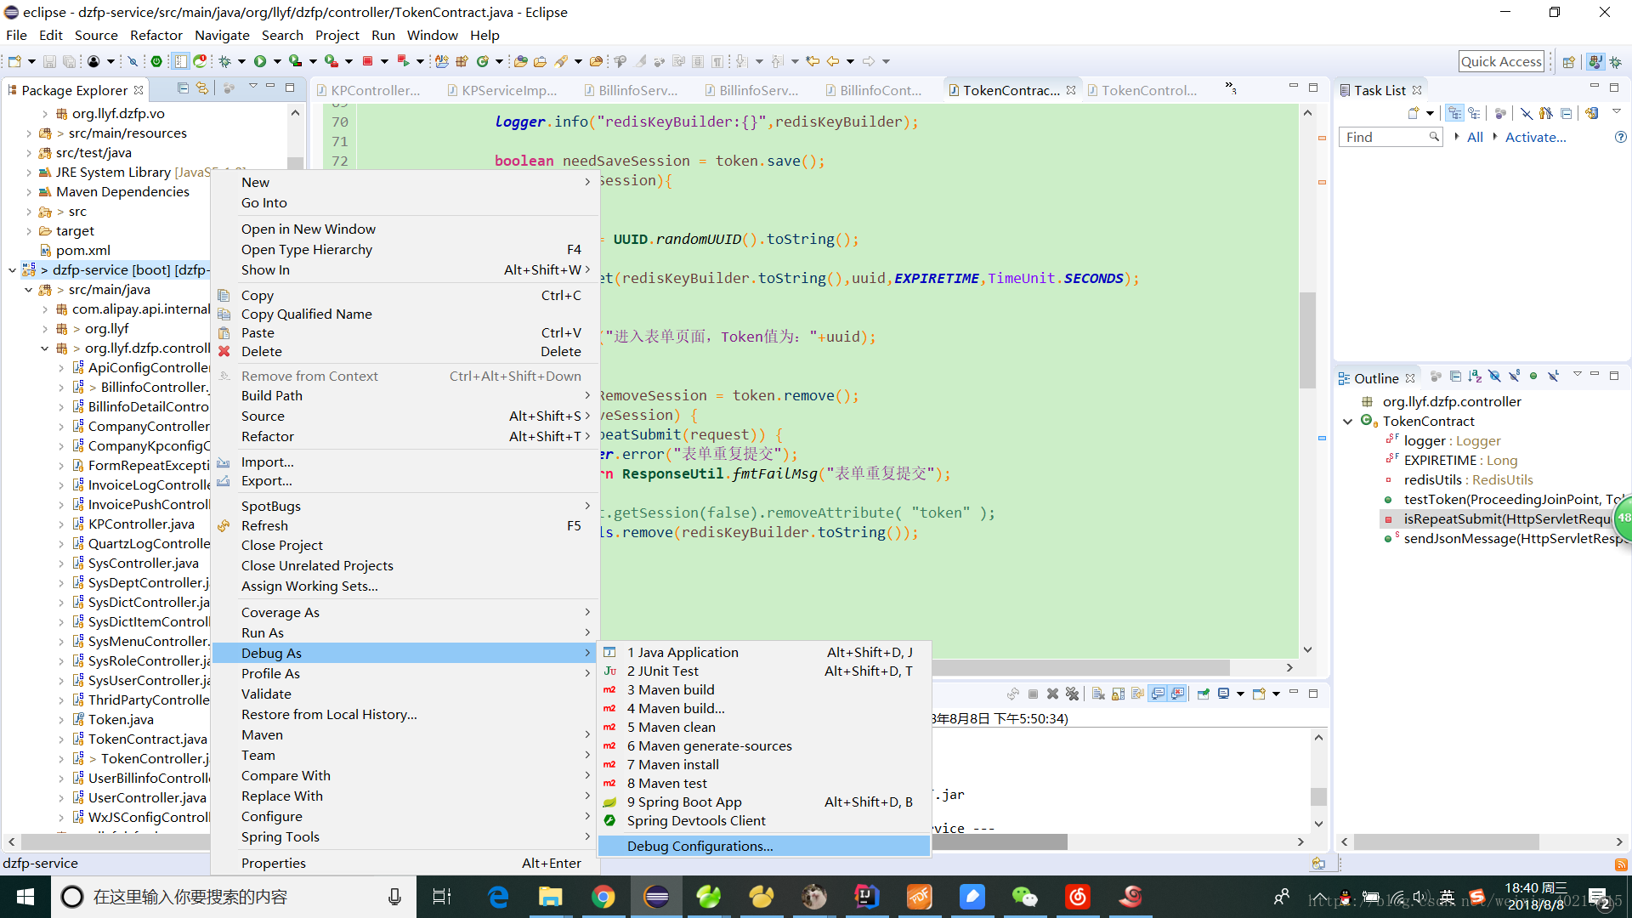Expand the src/main/resources folder
1632x918 pixels.
(29, 133)
